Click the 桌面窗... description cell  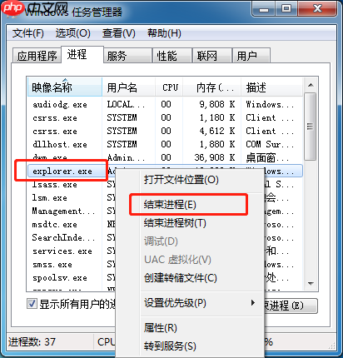[x=267, y=157]
